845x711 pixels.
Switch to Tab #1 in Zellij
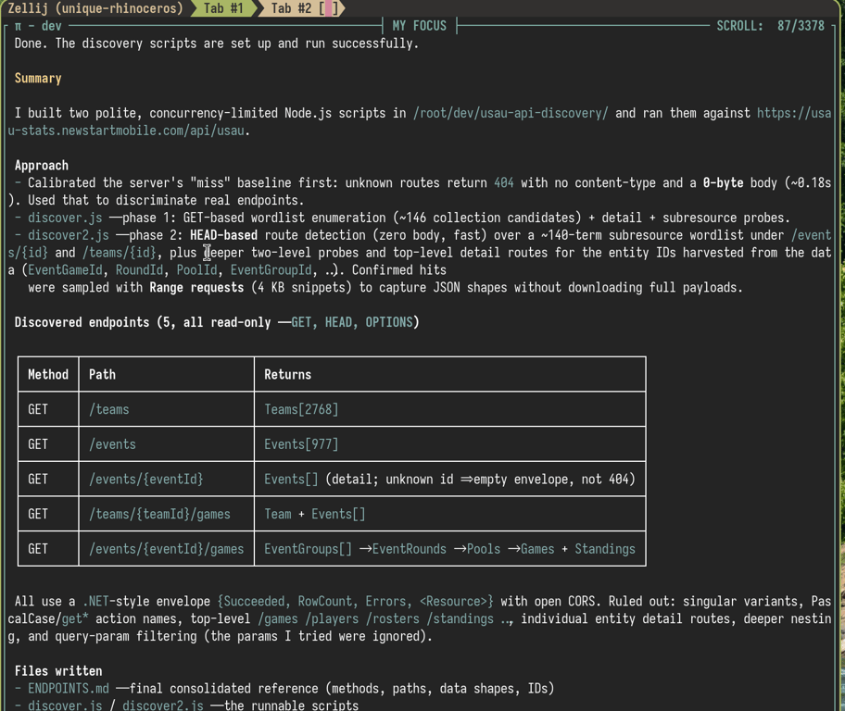coord(223,8)
